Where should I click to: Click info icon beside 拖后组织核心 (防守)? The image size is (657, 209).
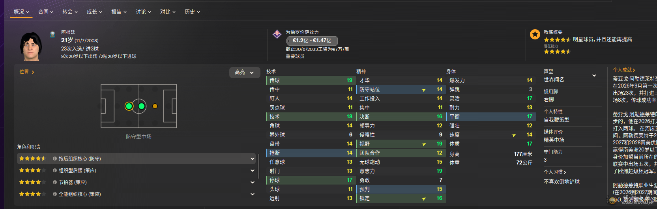[x=55, y=159]
